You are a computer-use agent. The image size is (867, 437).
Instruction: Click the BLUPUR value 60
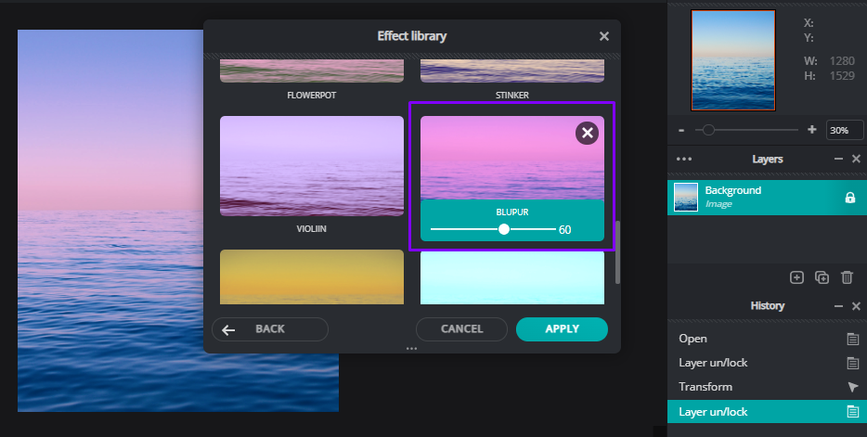pos(564,230)
